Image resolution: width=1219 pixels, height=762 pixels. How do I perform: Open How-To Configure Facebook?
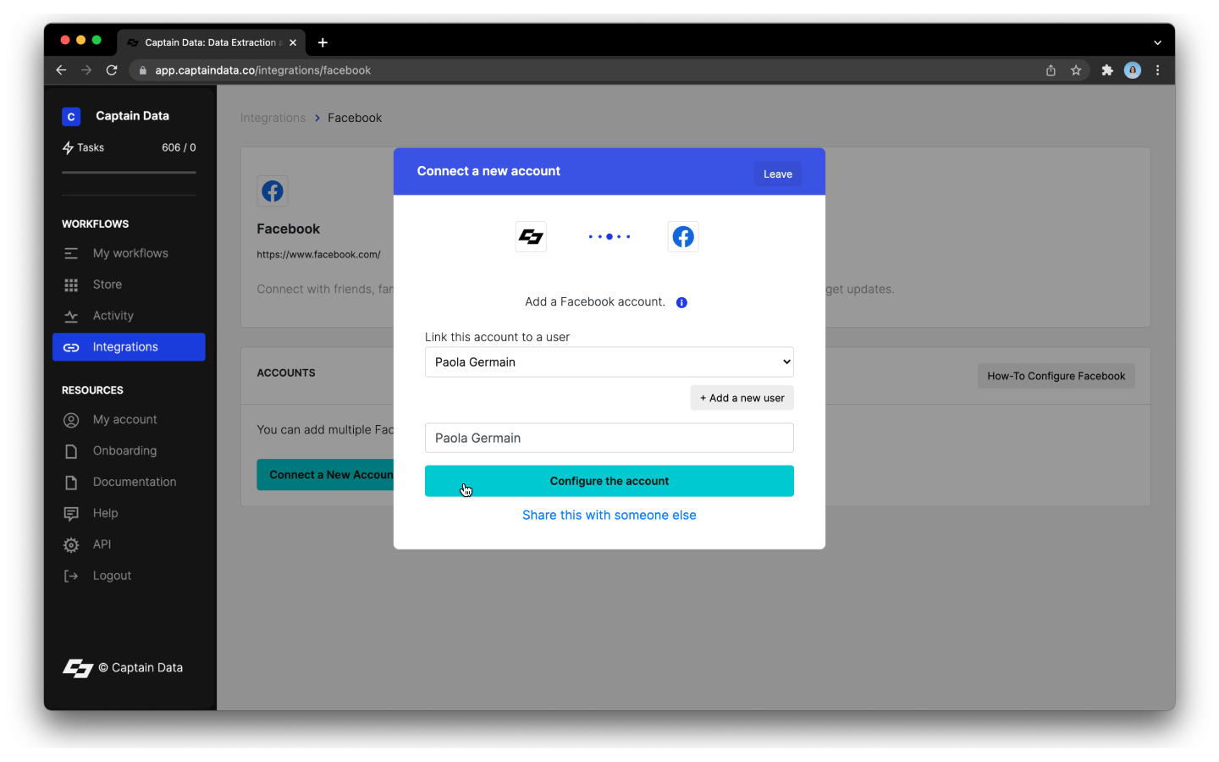(x=1056, y=376)
